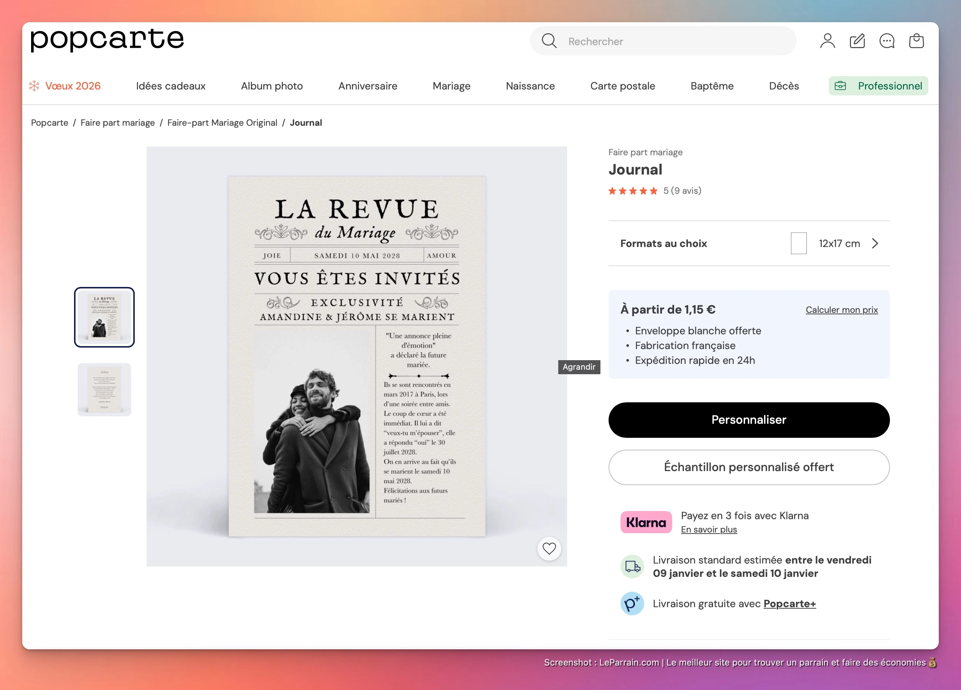Screen dimensions: 961x690
Task: Open the Calculer mon prix link
Action: tap(841, 310)
